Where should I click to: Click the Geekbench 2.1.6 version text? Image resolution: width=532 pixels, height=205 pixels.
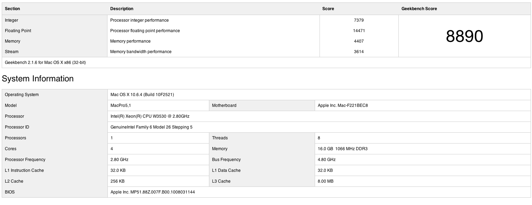click(x=45, y=63)
